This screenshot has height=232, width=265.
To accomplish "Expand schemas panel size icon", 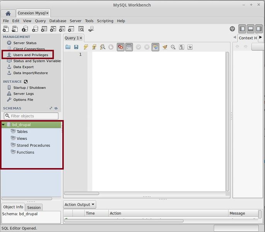I will 51,108.
